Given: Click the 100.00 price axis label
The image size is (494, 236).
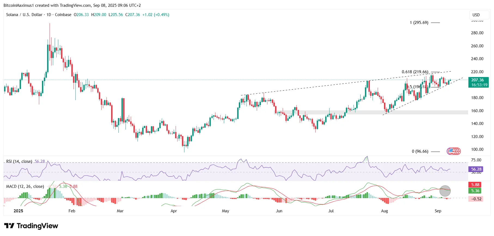Looking at the screenshot, I should coord(477,149).
